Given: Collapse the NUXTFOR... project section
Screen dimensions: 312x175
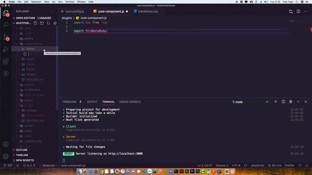Looking at the screenshot, I should [23, 23].
